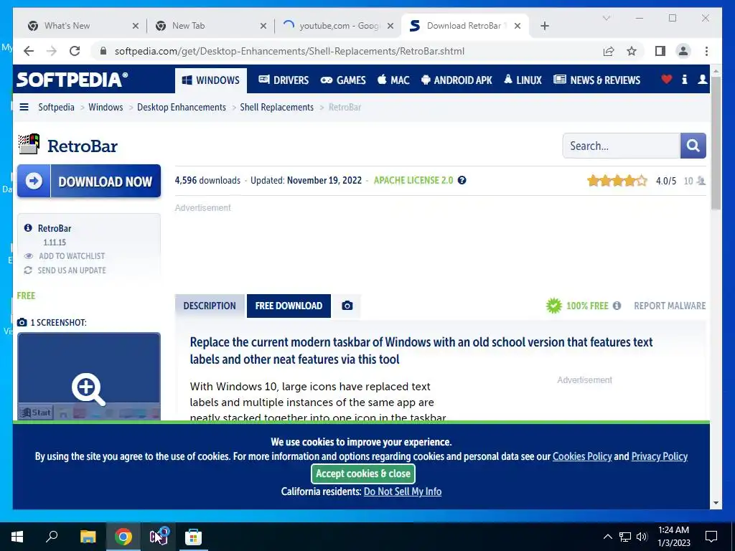The image size is (735, 551).
Task: Click the page vertical scrollbar thumb
Action: coord(716,143)
